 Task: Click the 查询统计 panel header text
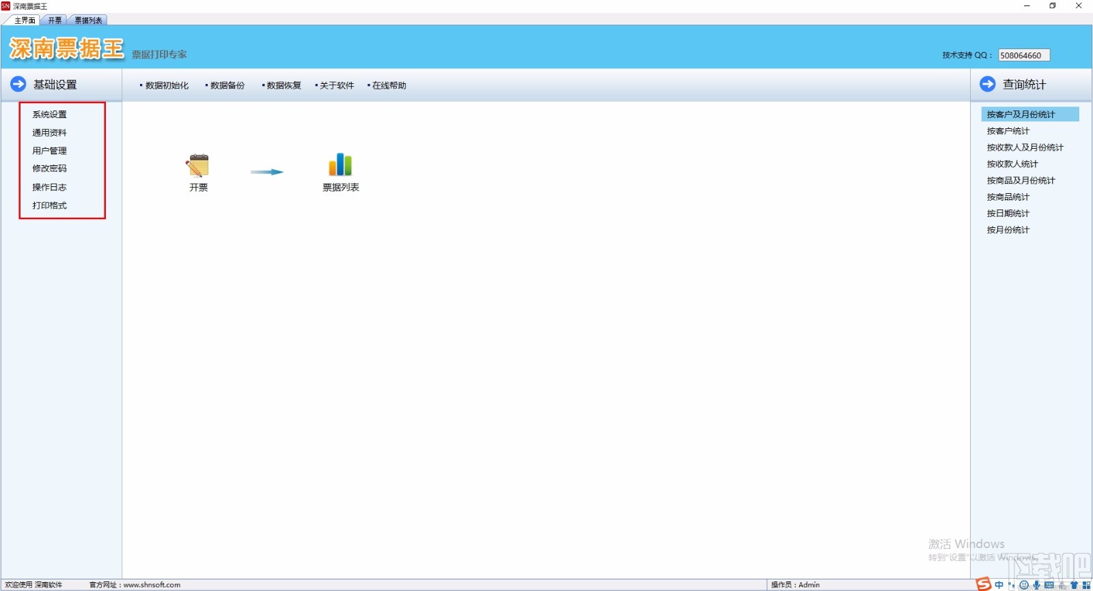click(x=1025, y=85)
